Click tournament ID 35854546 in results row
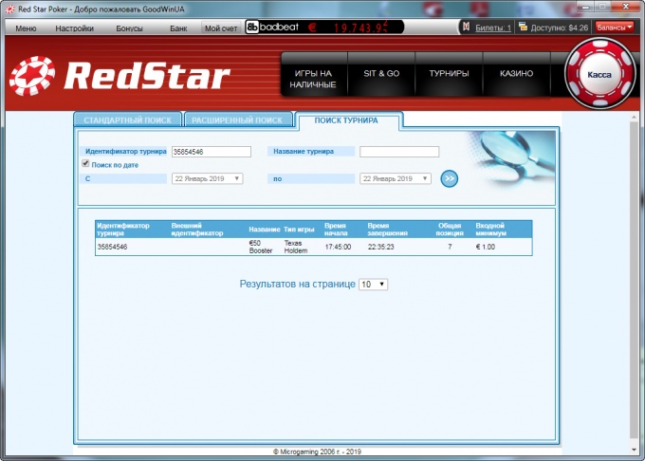645x461 pixels. pos(112,247)
